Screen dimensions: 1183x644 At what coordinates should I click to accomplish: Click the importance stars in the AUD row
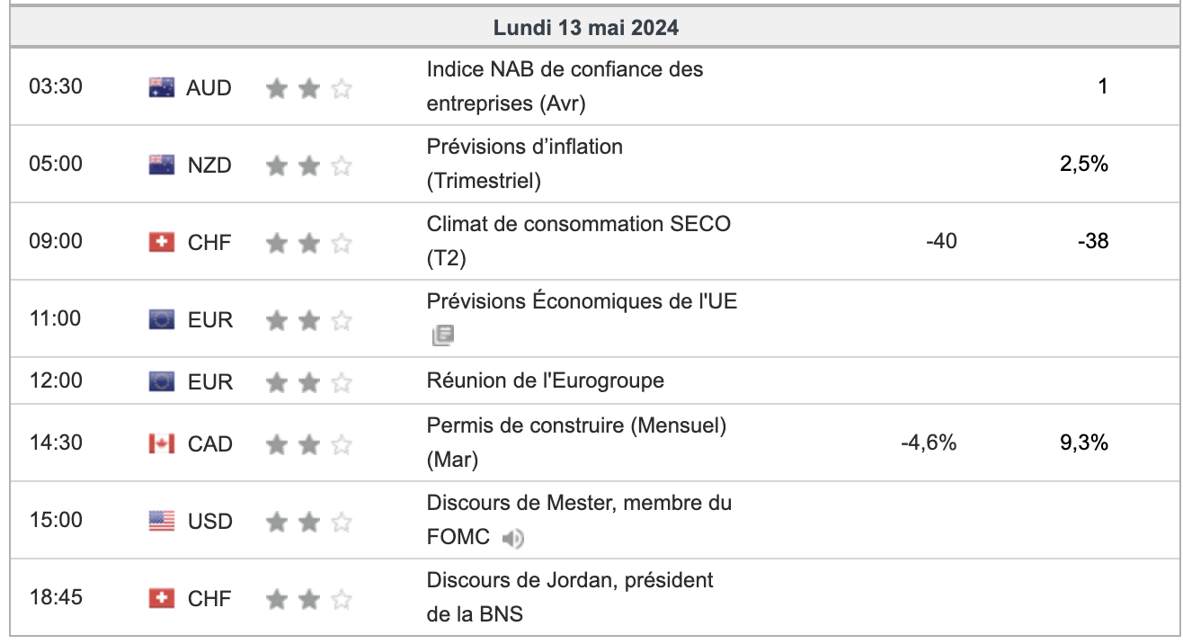308,88
